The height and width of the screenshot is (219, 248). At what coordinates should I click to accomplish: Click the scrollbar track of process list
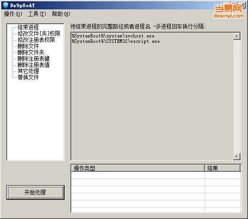point(236,96)
